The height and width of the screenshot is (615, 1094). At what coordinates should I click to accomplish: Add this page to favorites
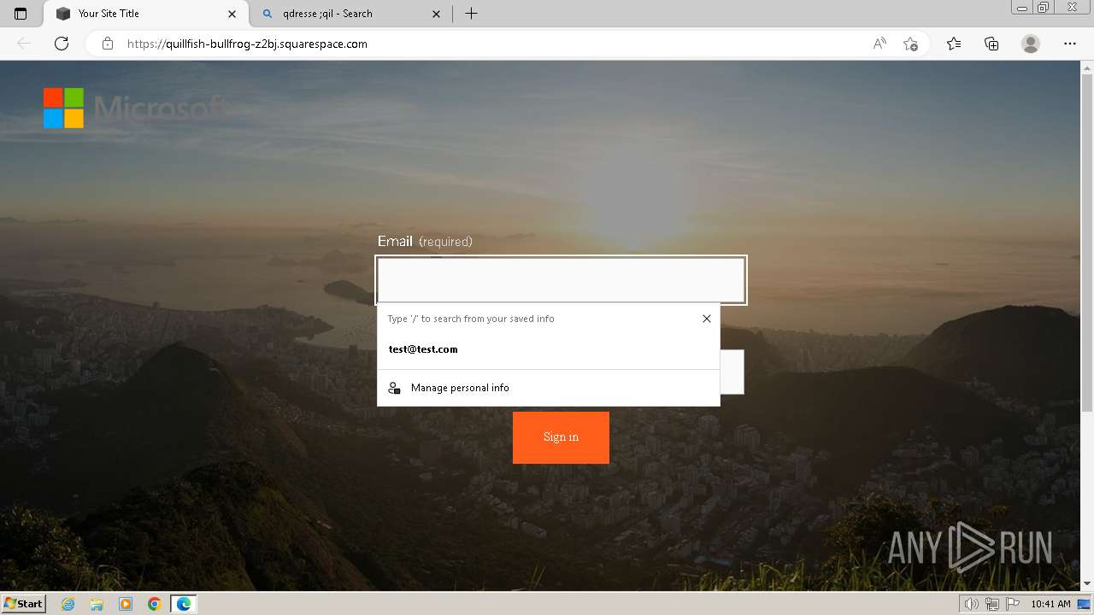pos(910,44)
